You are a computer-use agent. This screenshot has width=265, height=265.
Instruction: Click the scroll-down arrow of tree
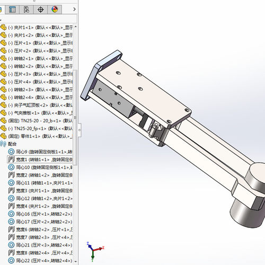point(76,261)
